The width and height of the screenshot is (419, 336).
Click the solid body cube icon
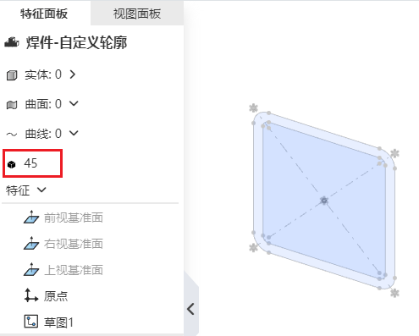12,75
